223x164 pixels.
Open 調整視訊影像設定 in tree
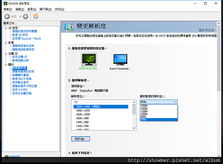(x=23, y=50)
